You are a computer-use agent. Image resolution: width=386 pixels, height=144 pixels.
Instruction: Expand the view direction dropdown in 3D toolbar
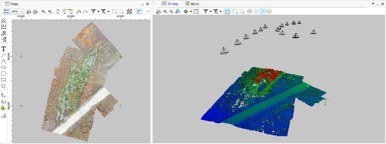point(191,11)
